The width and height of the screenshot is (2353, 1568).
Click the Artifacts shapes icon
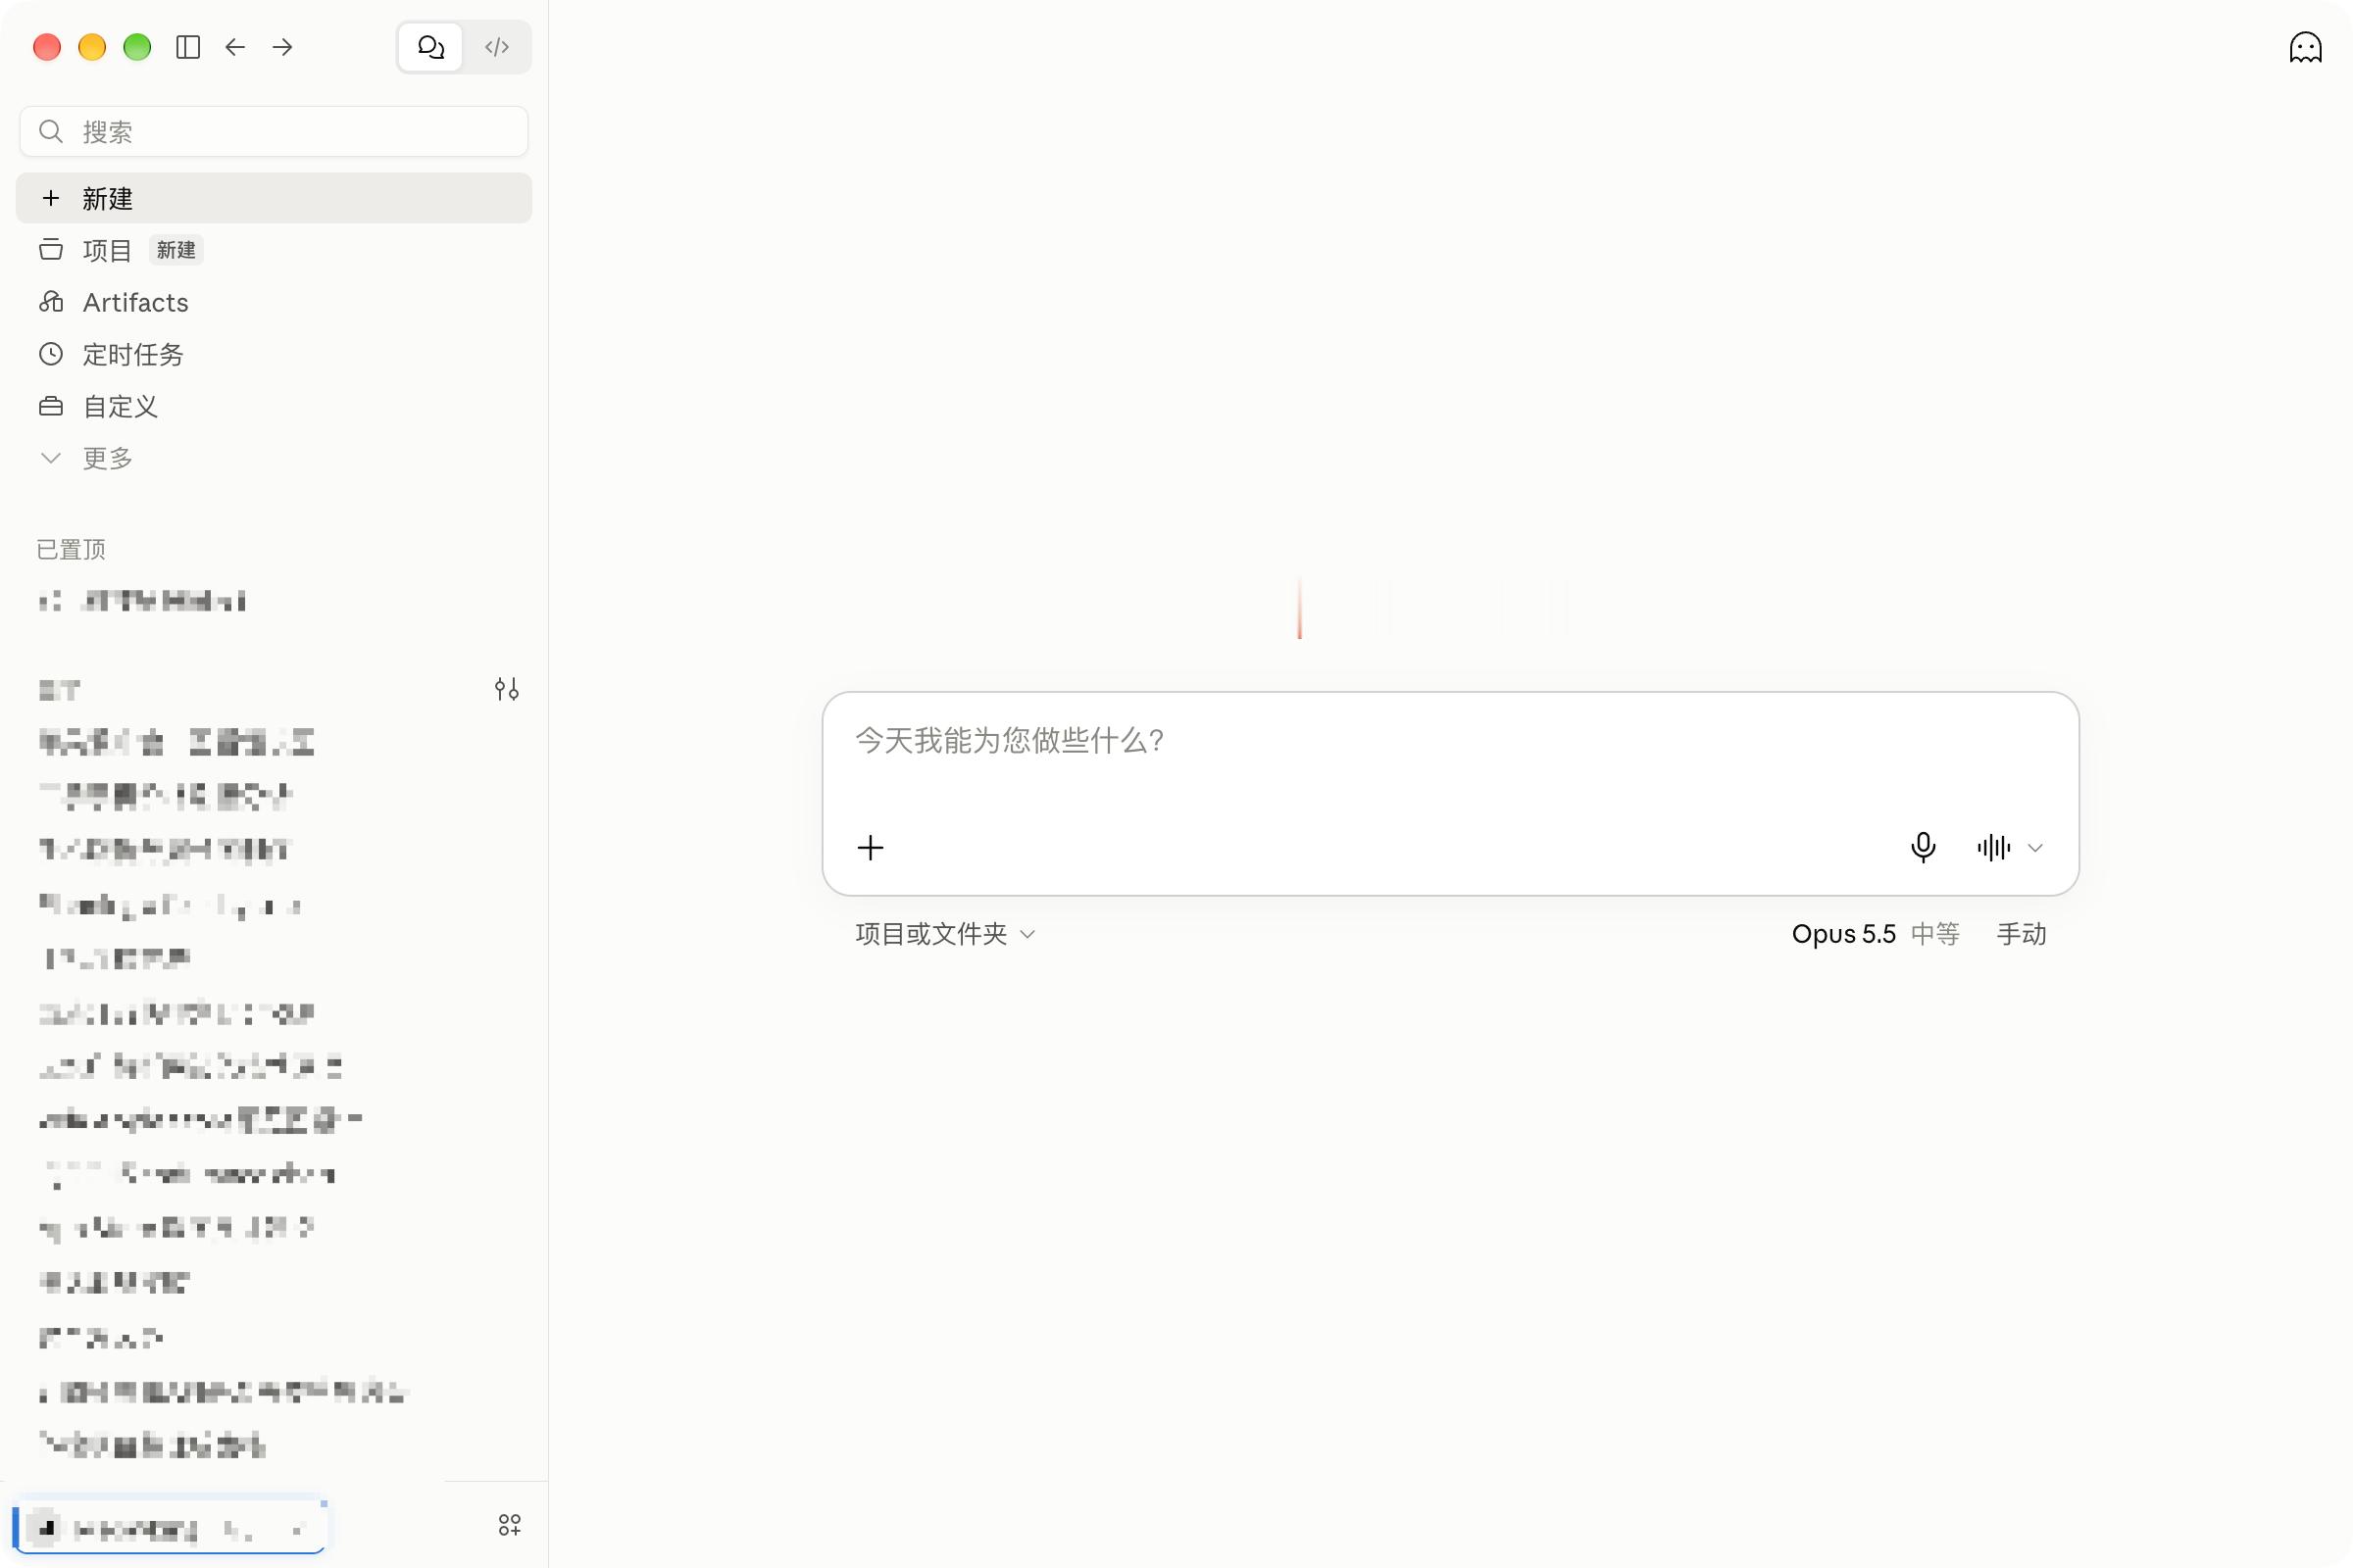click(51, 302)
